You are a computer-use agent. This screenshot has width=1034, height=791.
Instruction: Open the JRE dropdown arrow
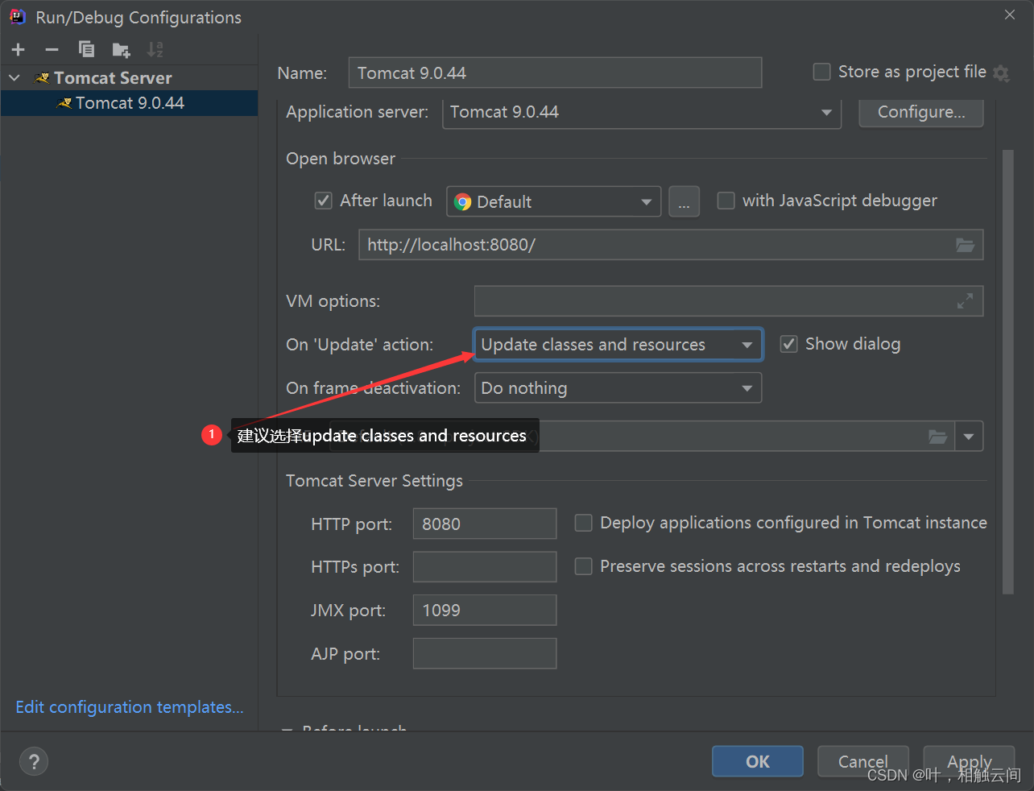coord(969,437)
